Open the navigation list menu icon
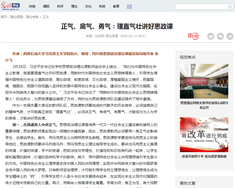 pyautogui.click(x=129, y=6)
